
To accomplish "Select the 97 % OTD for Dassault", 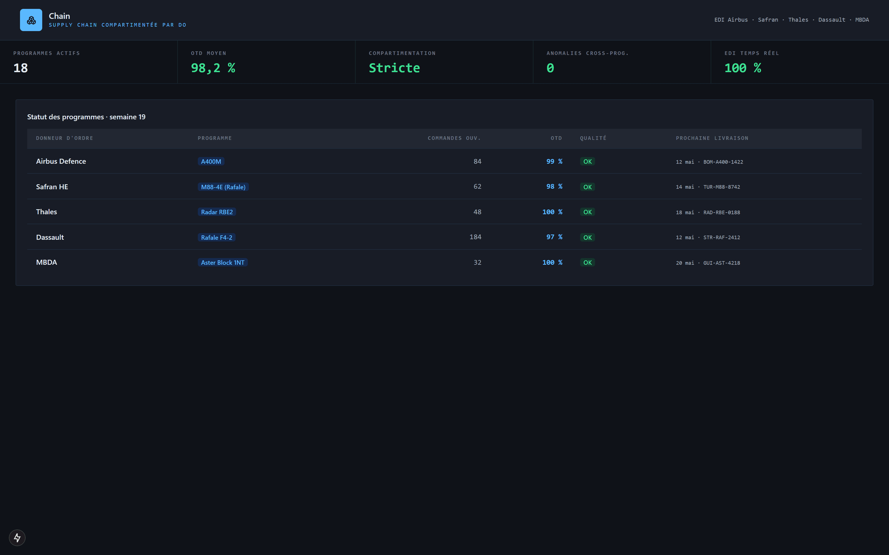I will (x=554, y=237).
